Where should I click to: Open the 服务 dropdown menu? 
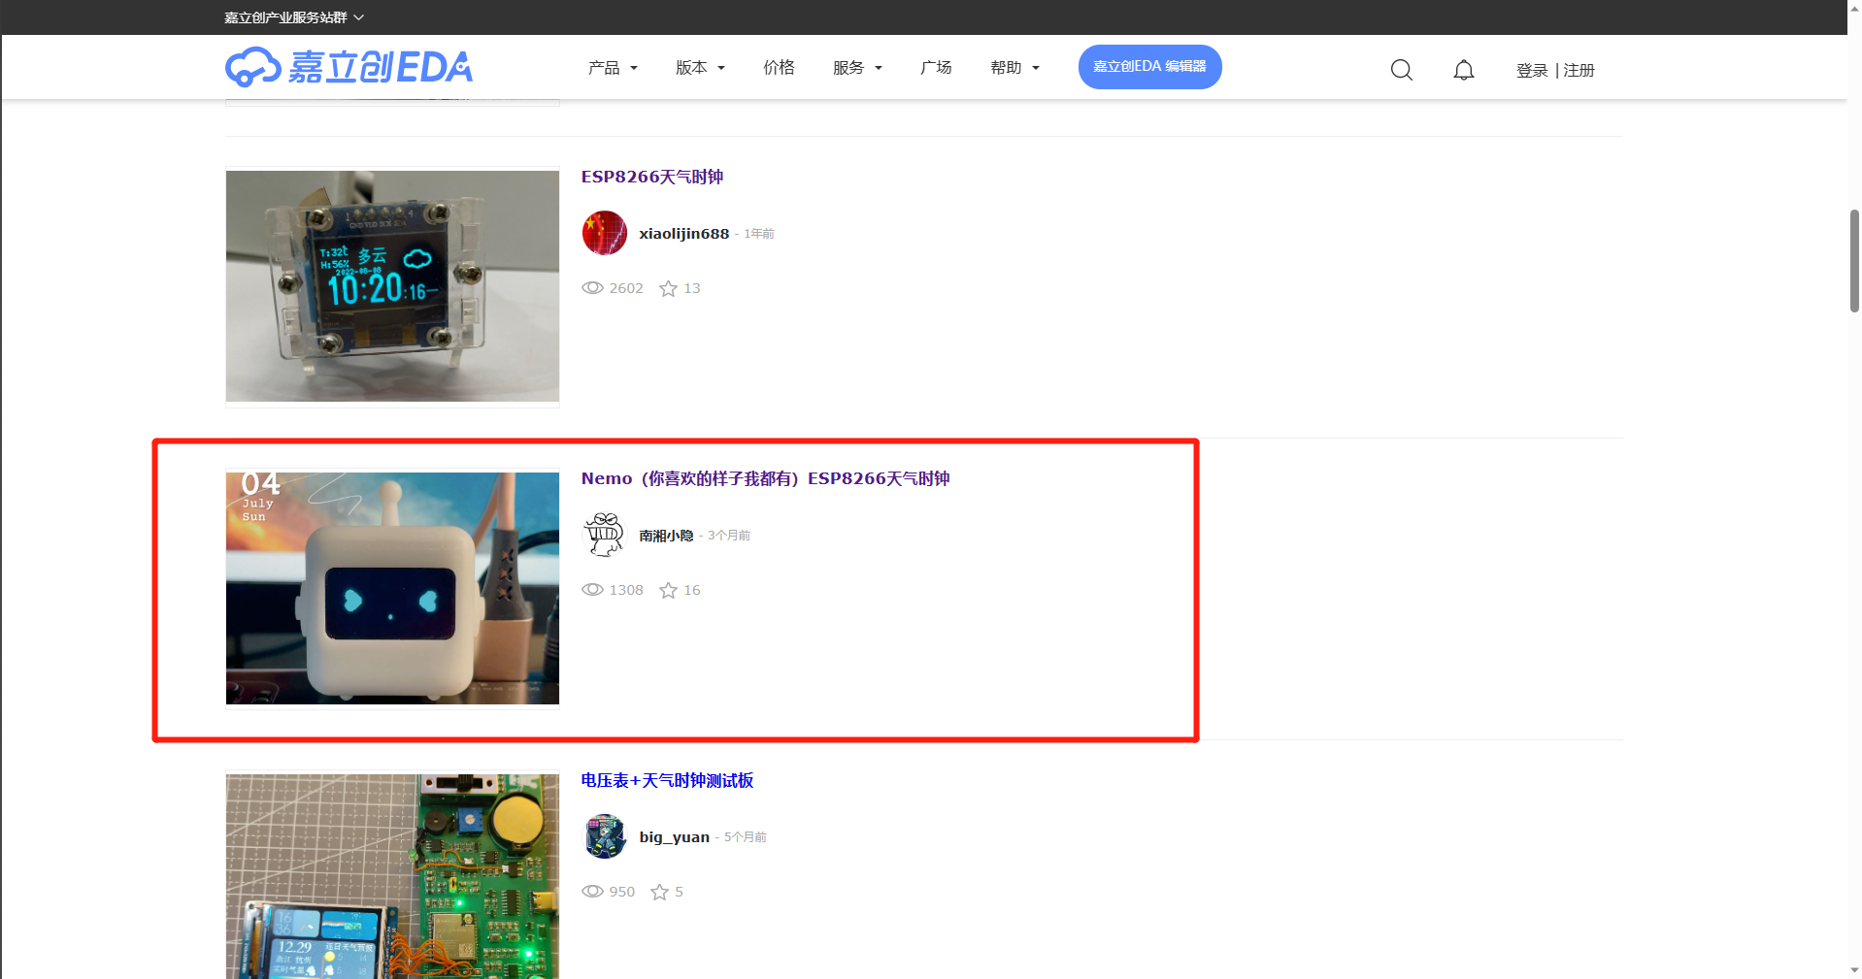point(857,68)
